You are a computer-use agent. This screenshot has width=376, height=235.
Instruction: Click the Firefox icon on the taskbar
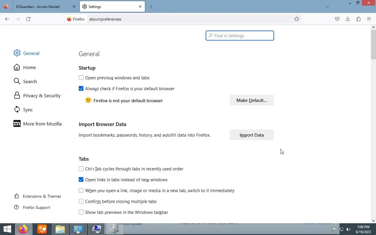[23, 229]
